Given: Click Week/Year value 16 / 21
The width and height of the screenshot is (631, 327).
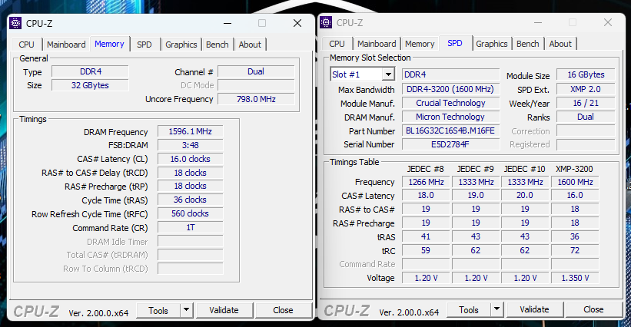Looking at the screenshot, I should coord(586,103).
